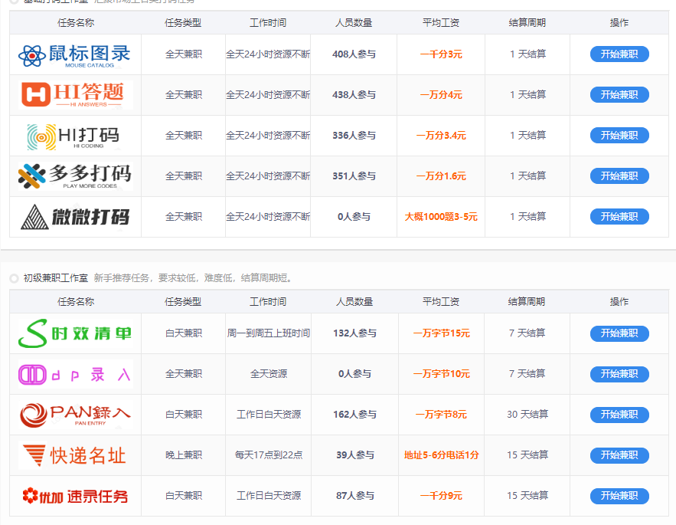This screenshot has height=525, width=676.
Task: Click the 平均工资 column header in lower table
Action: (441, 302)
